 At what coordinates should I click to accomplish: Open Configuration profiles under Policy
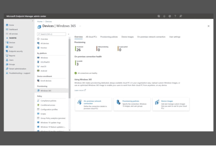click(x=47, y=109)
